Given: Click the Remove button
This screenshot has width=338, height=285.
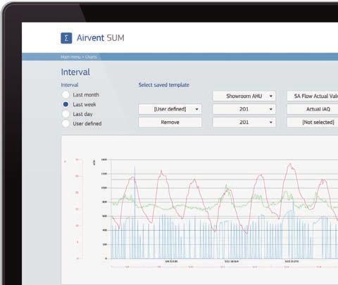Looking at the screenshot, I should [170, 122].
